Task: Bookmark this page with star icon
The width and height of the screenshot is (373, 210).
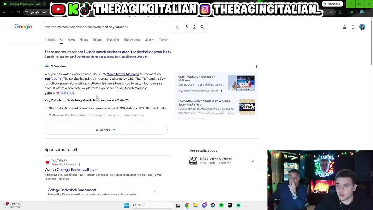Action: [x=331, y=12]
